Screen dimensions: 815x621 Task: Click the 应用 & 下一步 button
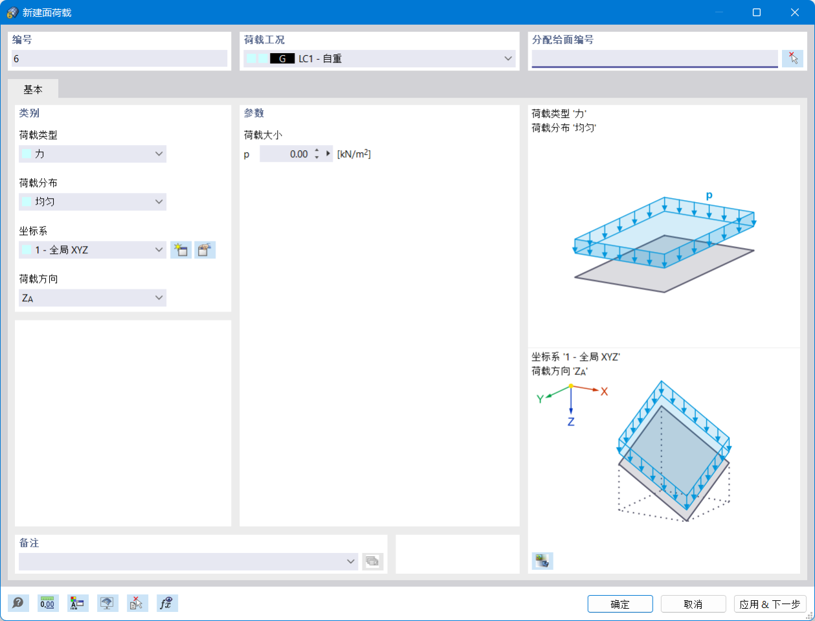coord(770,604)
